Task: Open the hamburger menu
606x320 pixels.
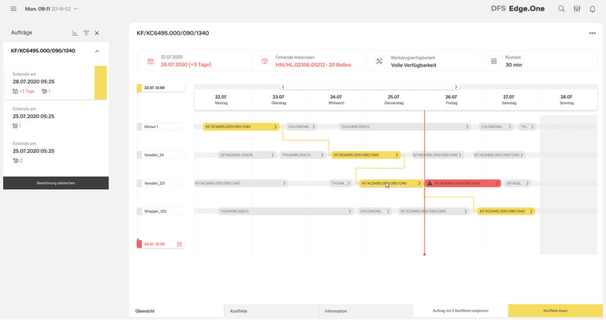Action: [x=14, y=9]
